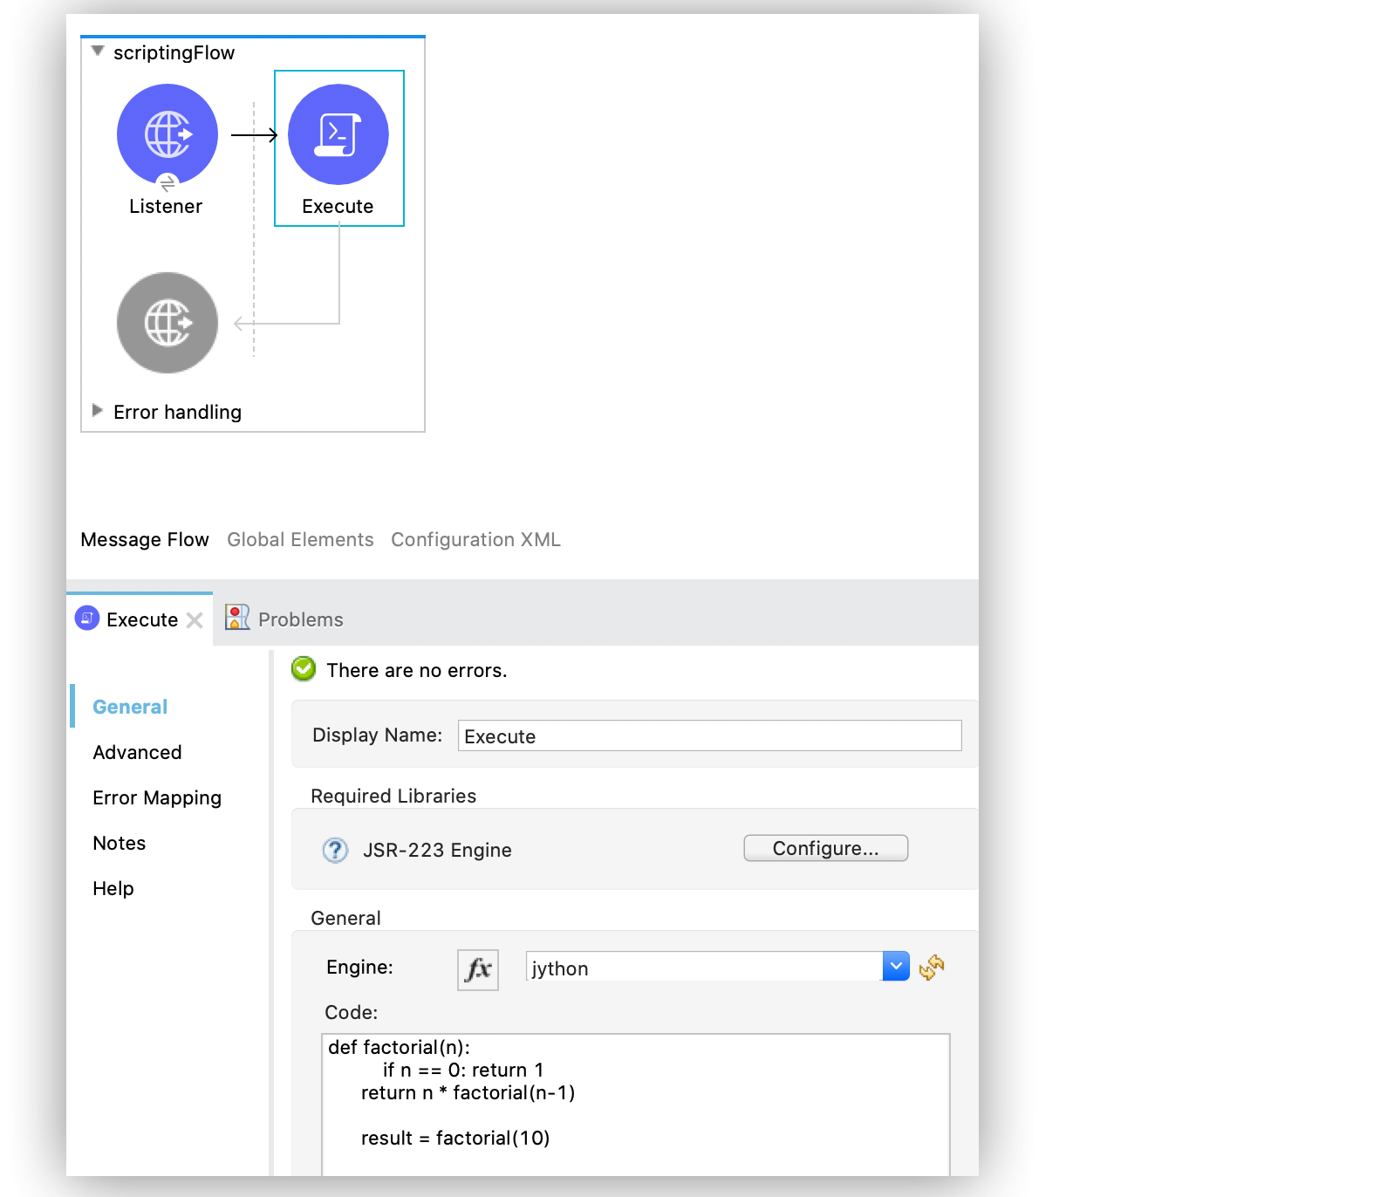Select the Execute script component icon
Viewport: 1394px width, 1197px height.
click(x=338, y=133)
